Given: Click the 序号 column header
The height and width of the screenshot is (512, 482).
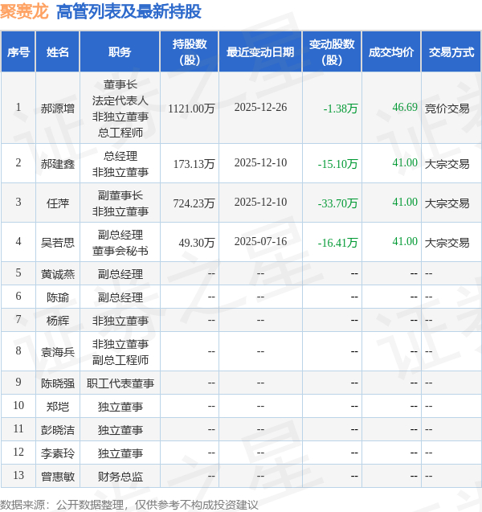Looking at the screenshot, I should (x=18, y=51).
